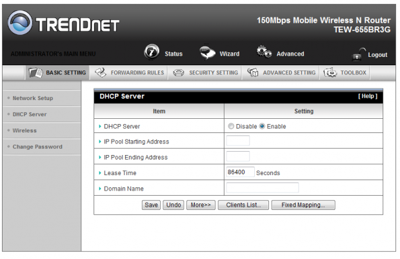This screenshot has width=400, height=259.
Task: Open the Advanced link
Action: point(290,54)
